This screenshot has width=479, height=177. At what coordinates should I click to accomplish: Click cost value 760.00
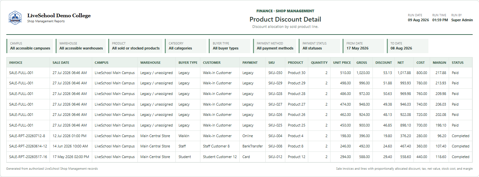tap(421, 94)
